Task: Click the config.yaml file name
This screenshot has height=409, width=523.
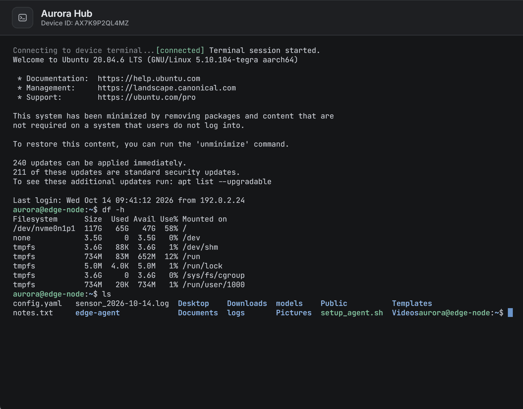Action: (x=37, y=303)
